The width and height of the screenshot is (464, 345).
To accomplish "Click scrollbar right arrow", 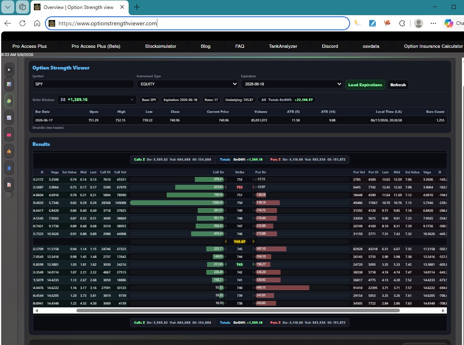I will click(443, 310).
